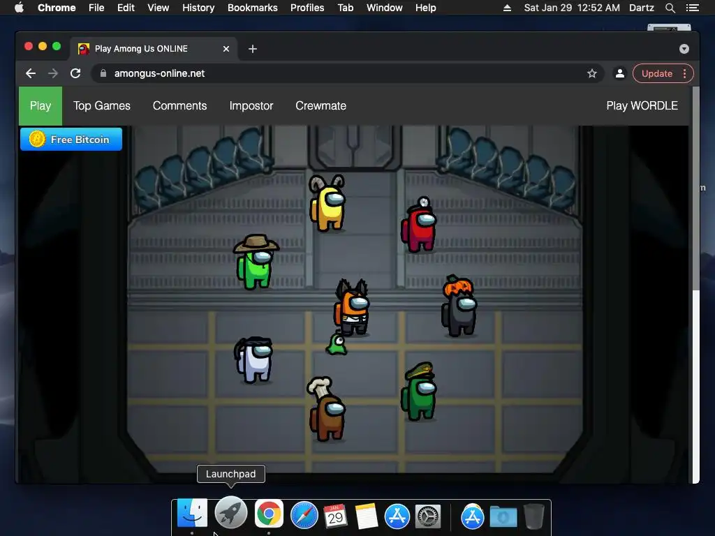The width and height of the screenshot is (715, 536).
Task: Click the Dartz user name
Action: tap(642, 8)
